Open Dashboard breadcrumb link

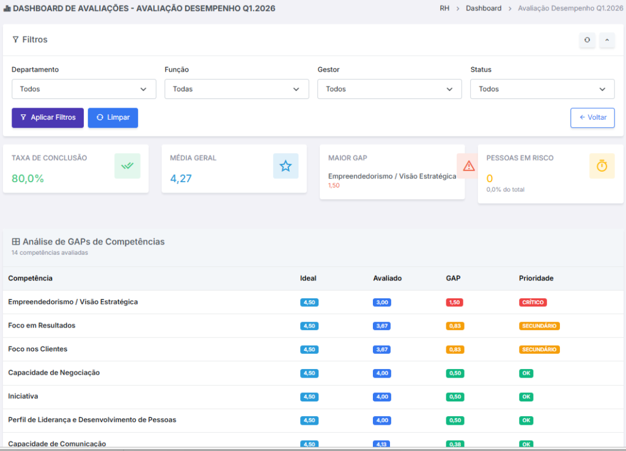483,9
